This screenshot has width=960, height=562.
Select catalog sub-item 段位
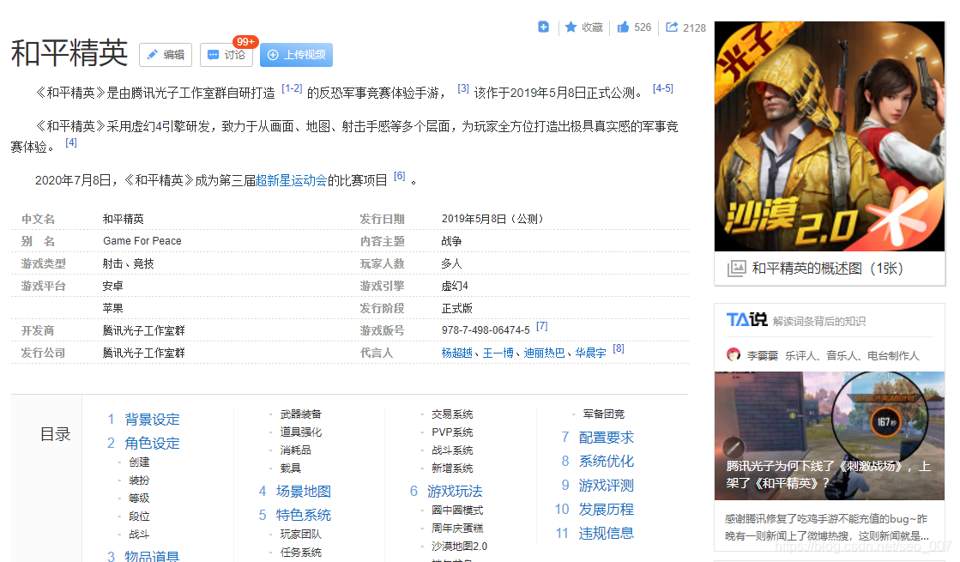coord(139,516)
